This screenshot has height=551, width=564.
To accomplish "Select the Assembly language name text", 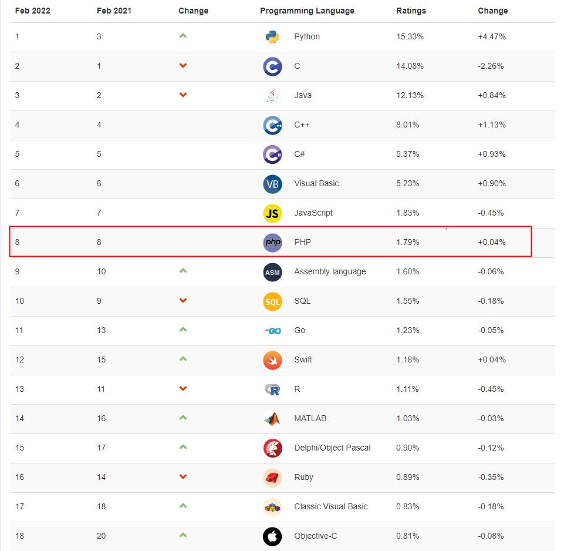I will click(330, 271).
